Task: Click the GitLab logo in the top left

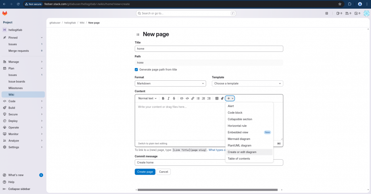Action: pyautogui.click(x=5, y=13)
